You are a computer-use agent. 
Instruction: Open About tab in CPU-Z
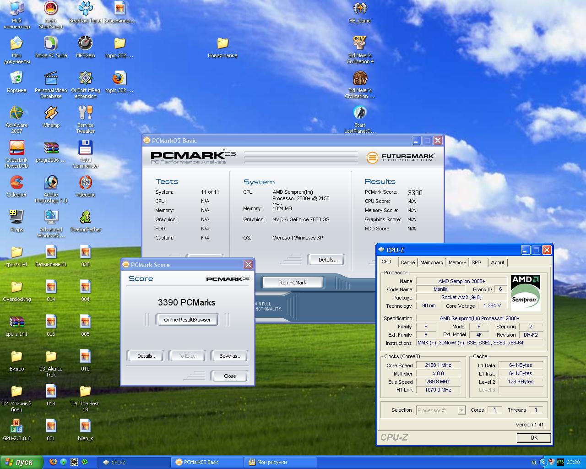click(497, 262)
